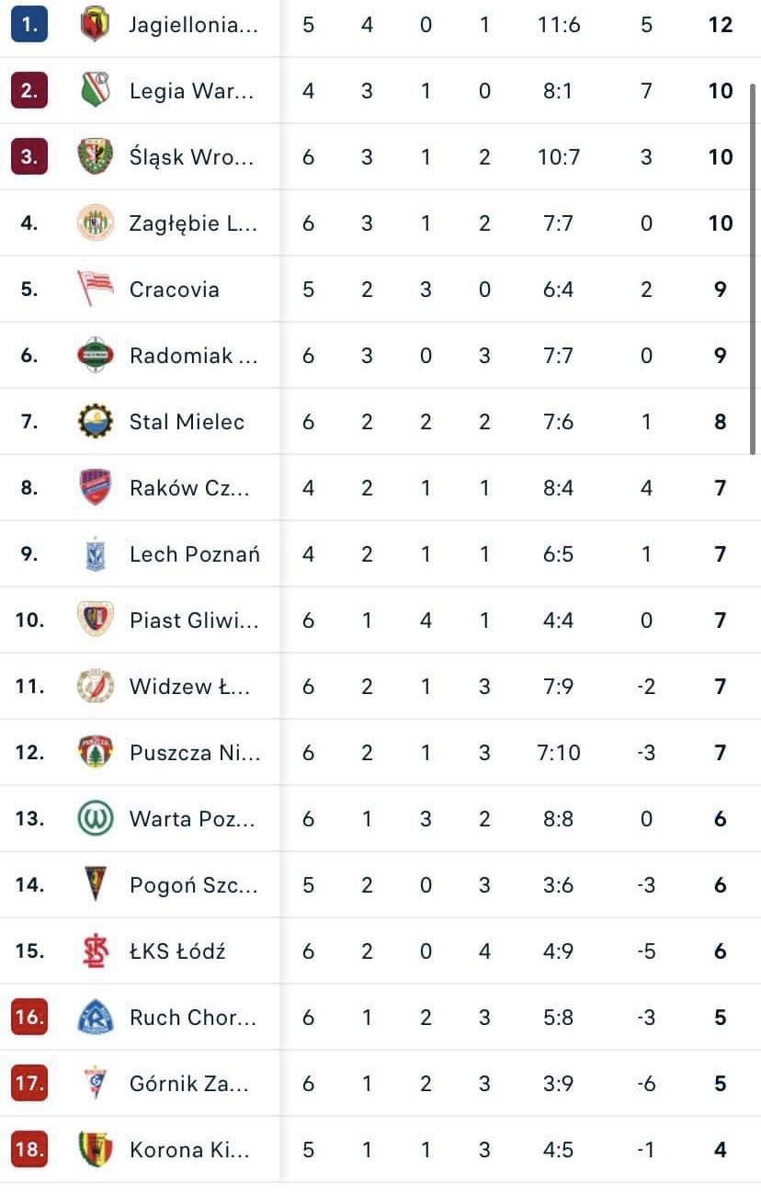Click the Korona Kielce club crest
This screenshot has width=761, height=1195.
pos(95,1149)
